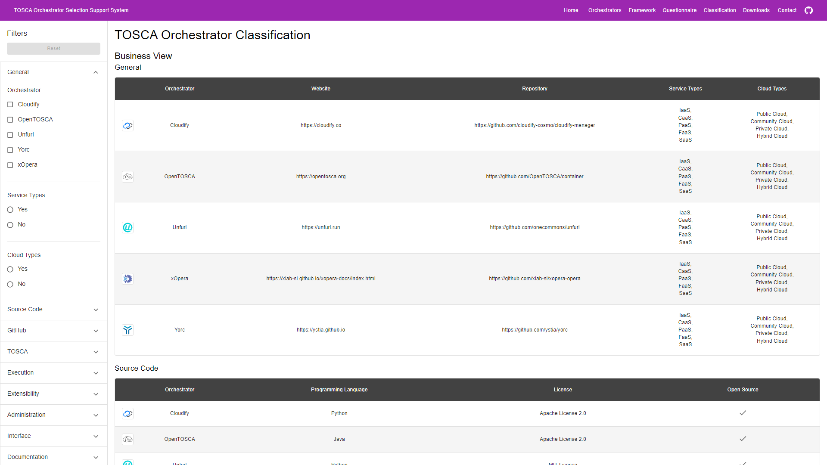This screenshot has width=827, height=465.
Task: Open the https://cloudify.co website link
Action: pyautogui.click(x=320, y=125)
